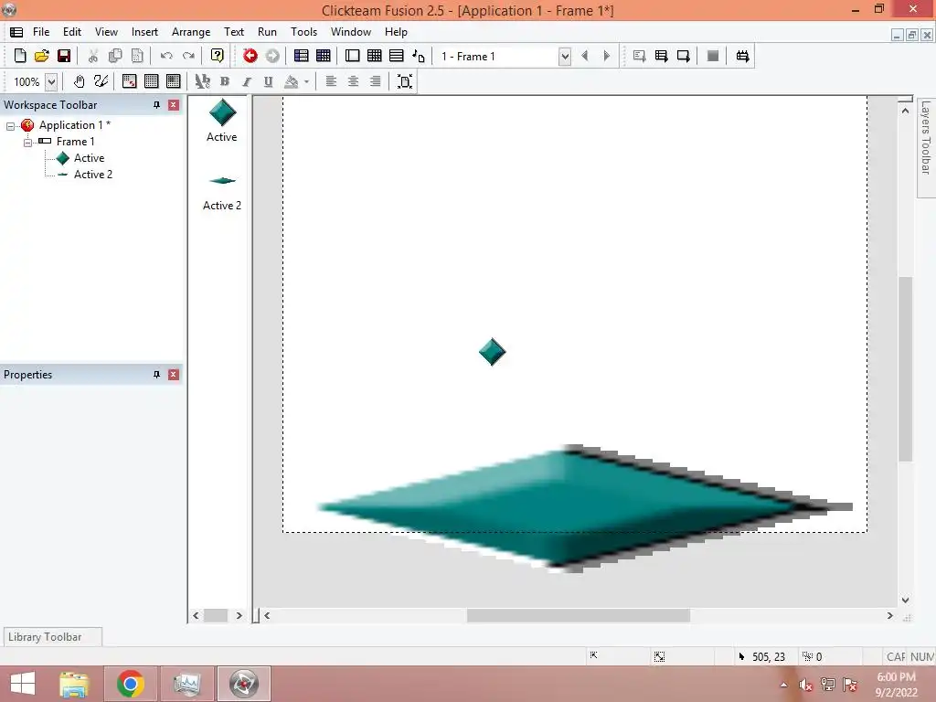This screenshot has width=936, height=702.
Task: Click the Grid Setup icon
Action: [129, 81]
